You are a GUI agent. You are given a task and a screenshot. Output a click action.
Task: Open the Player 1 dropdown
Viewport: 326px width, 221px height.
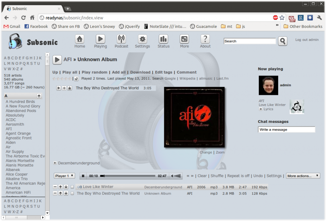(64, 176)
